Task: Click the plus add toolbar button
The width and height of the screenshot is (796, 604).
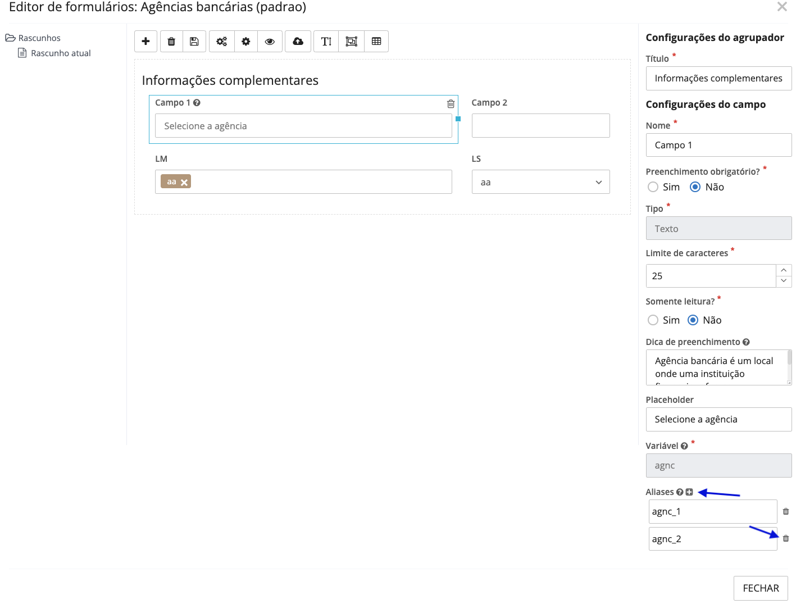Action: (145, 41)
